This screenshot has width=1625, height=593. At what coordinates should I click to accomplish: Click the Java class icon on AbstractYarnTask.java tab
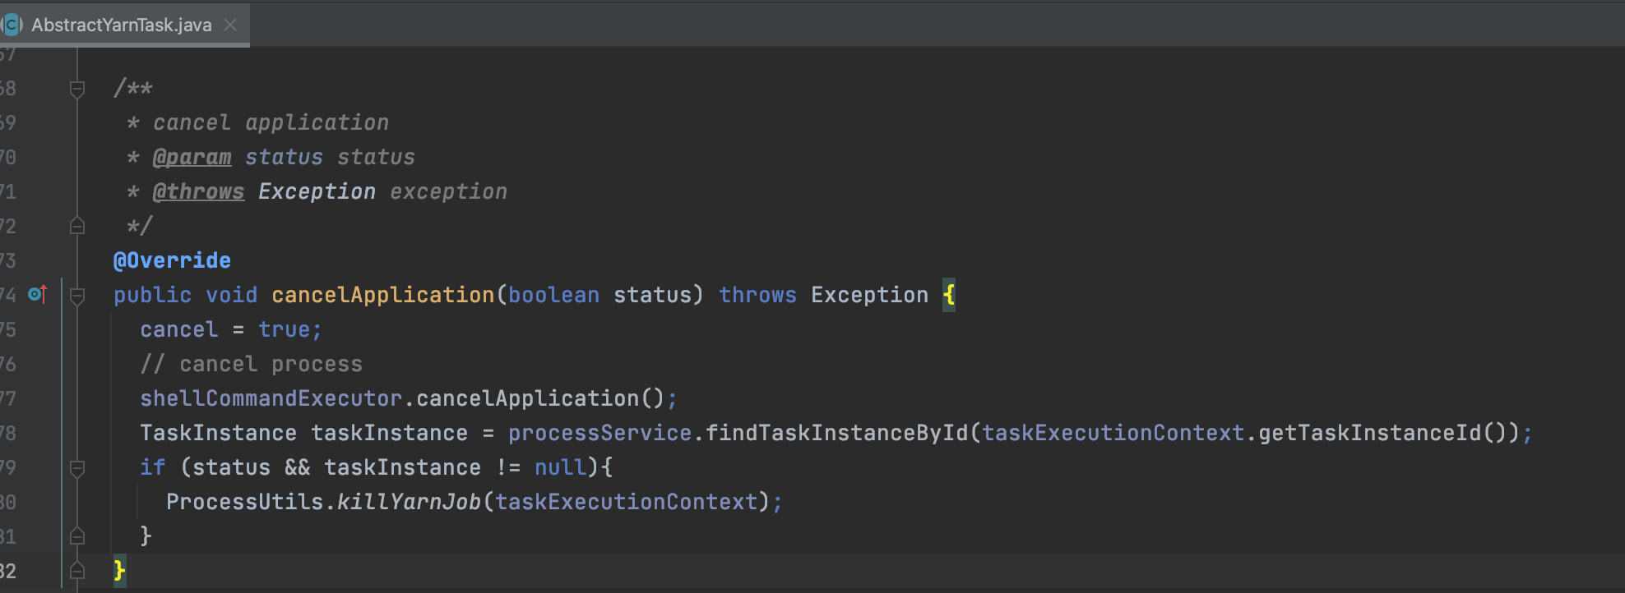(12, 25)
